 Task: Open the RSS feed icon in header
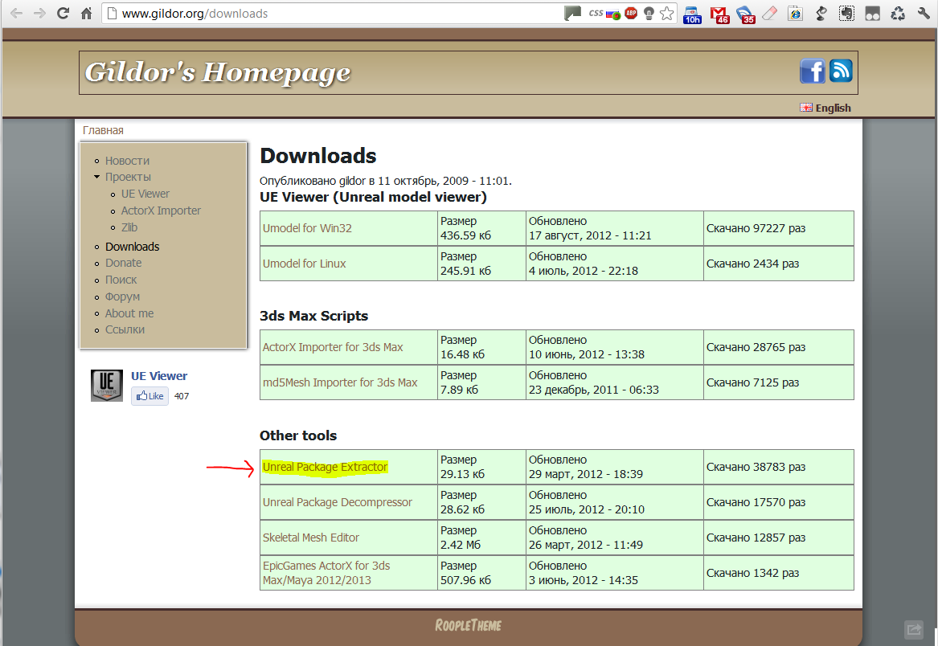click(x=841, y=71)
